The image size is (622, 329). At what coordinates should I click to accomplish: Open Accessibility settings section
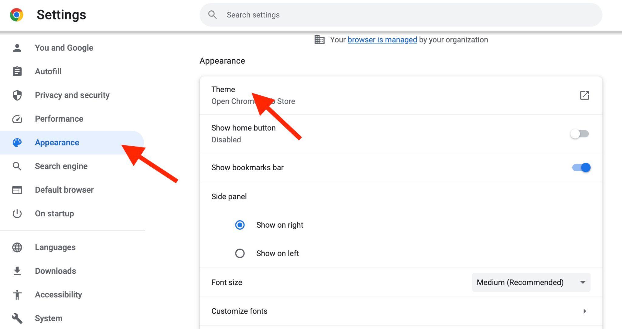click(x=58, y=294)
